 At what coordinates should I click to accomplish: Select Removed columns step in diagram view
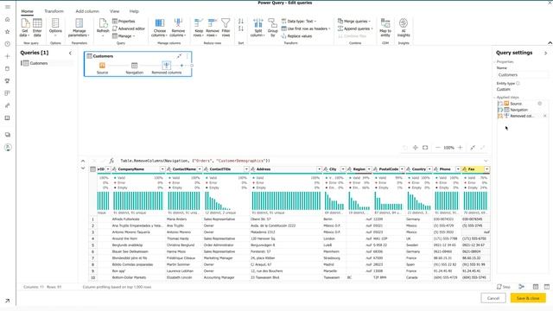tap(167, 67)
